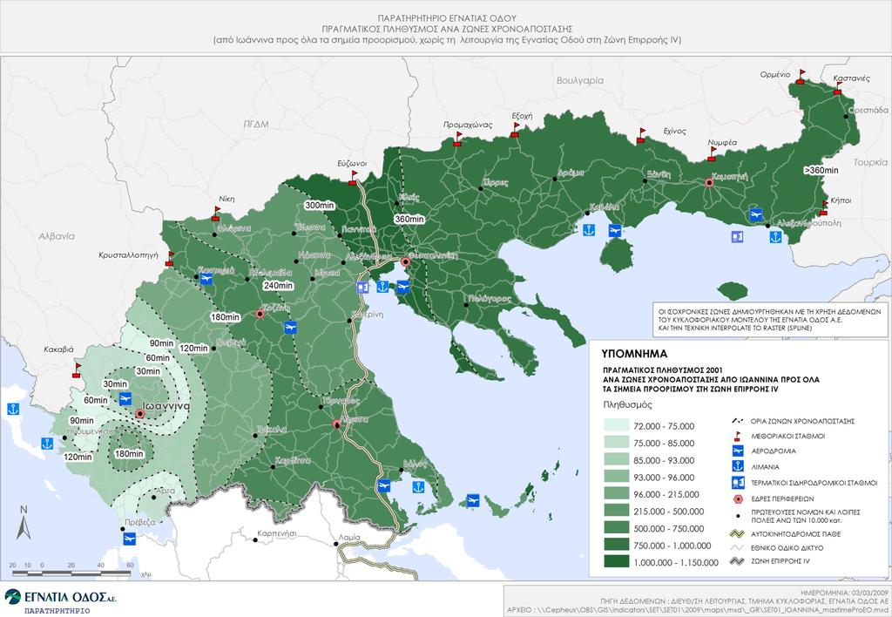
Task: Select the port anchor icon near Βόλος
Action: pos(418,487)
